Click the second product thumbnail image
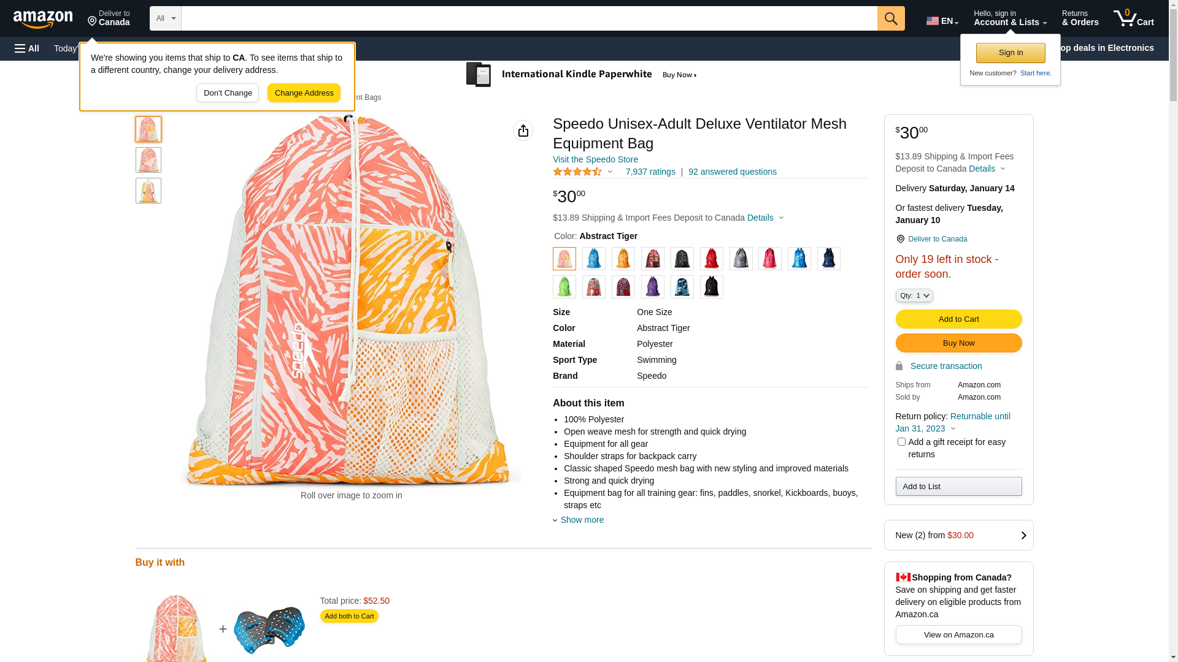The image size is (1178, 662). (x=148, y=160)
